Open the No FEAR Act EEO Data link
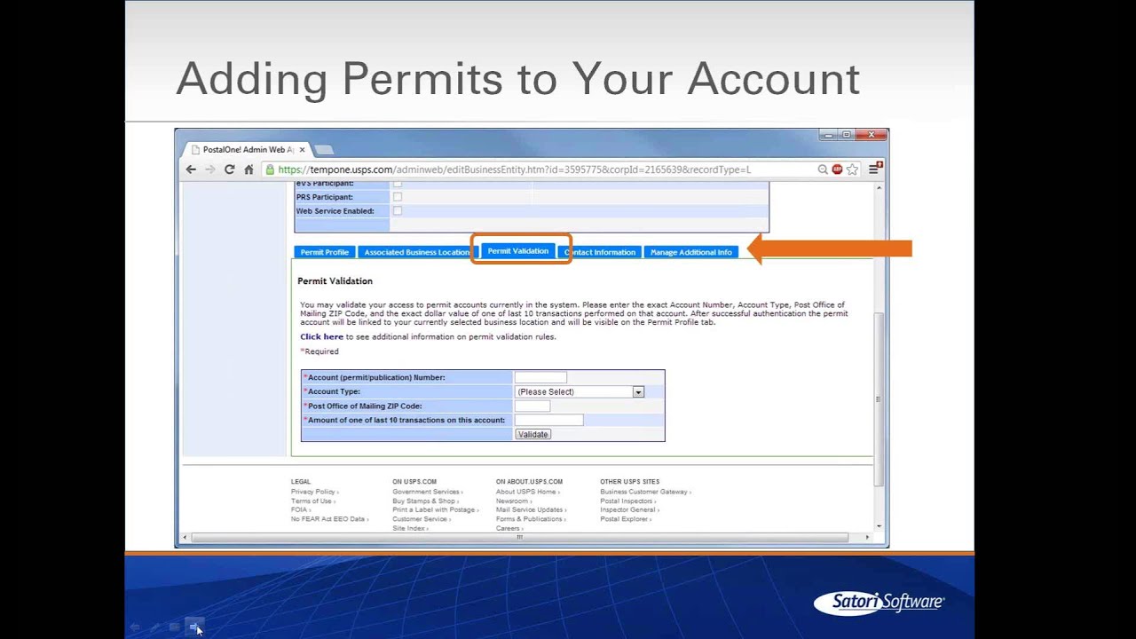 pyautogui.click(x=329, y=519)
